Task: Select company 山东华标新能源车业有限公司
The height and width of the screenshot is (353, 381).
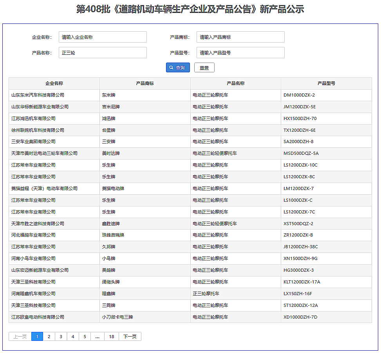Action: point(40,107)
